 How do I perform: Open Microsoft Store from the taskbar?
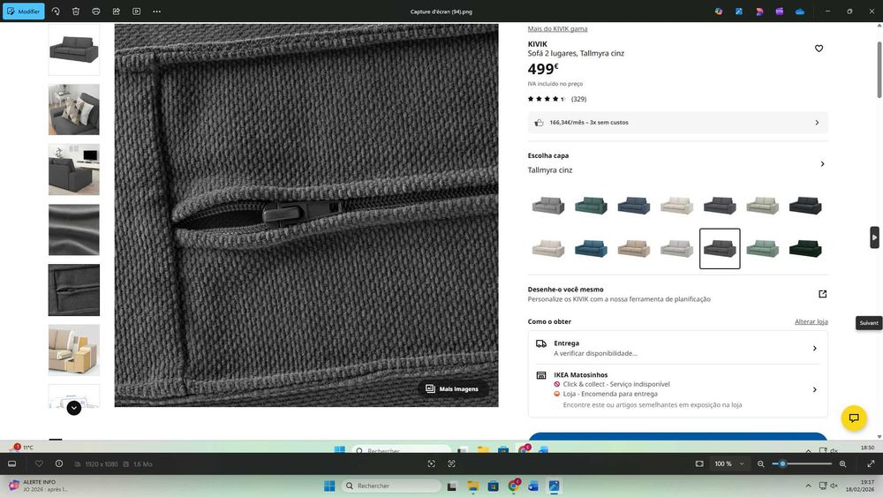tap(494, 486)
